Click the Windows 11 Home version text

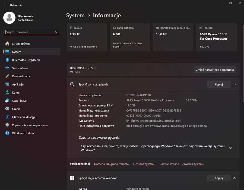pyautogui.click(x=138, y=189)
